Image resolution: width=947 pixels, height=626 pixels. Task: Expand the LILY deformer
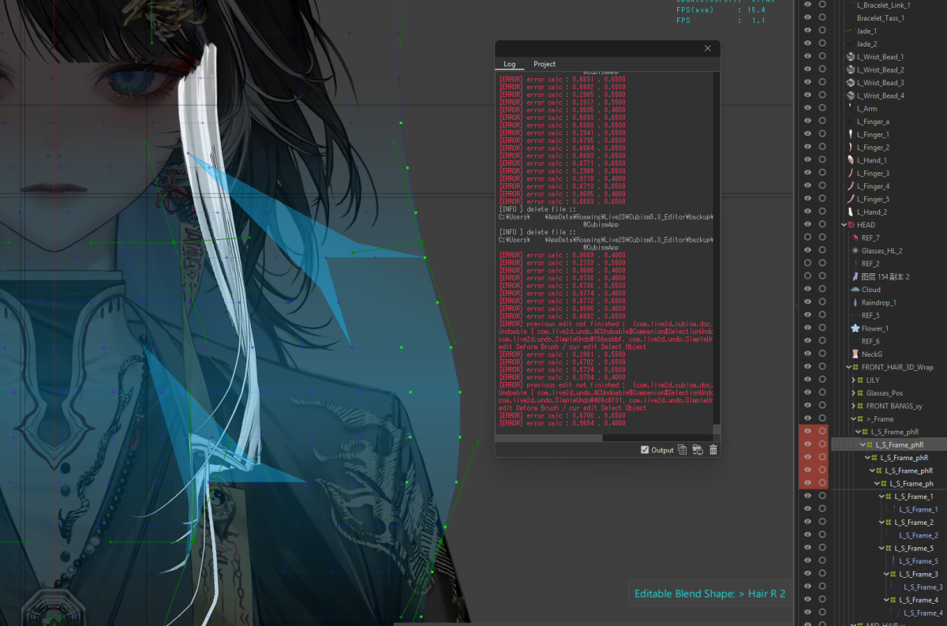(x=853, y=380)
